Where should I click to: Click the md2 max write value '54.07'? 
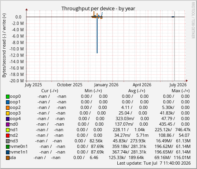pos(184,135)
